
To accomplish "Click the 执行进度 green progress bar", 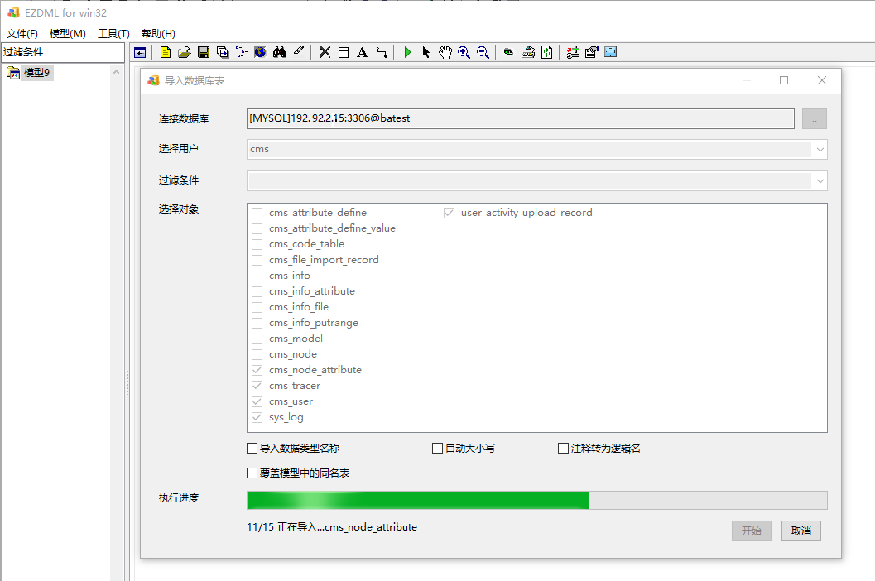I will coord(536,500).
